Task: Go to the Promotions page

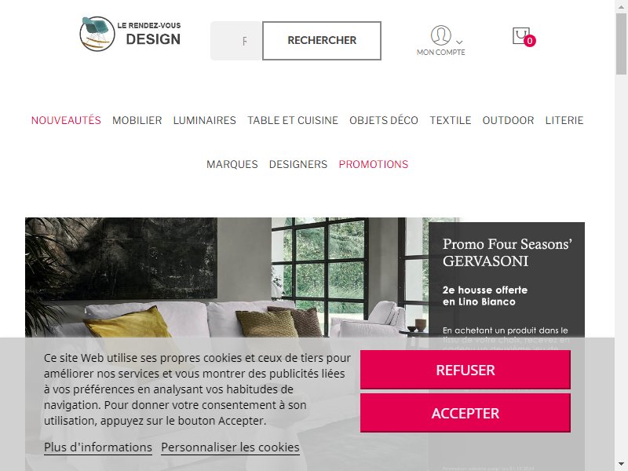Action: 374,164
